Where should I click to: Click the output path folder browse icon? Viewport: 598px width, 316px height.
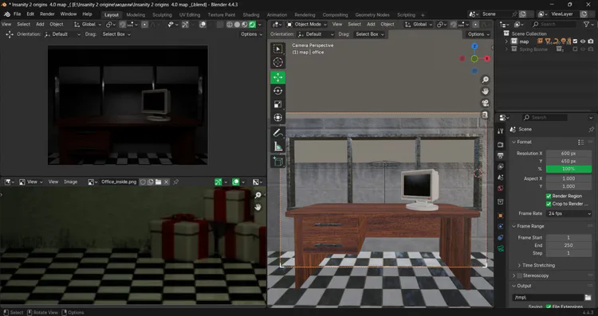coord(588,297)
